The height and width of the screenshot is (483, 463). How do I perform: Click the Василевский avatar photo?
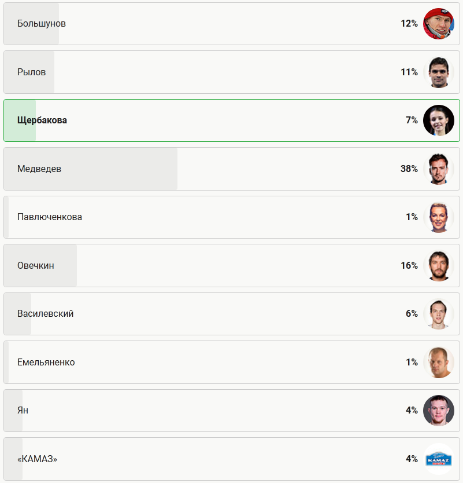click(x=439, y=314)
